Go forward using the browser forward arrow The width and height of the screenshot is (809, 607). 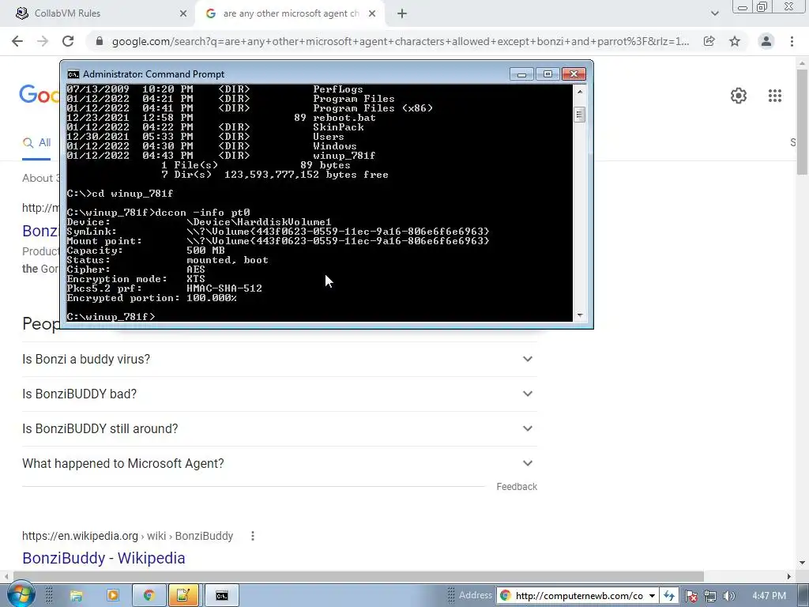(43, 41)
